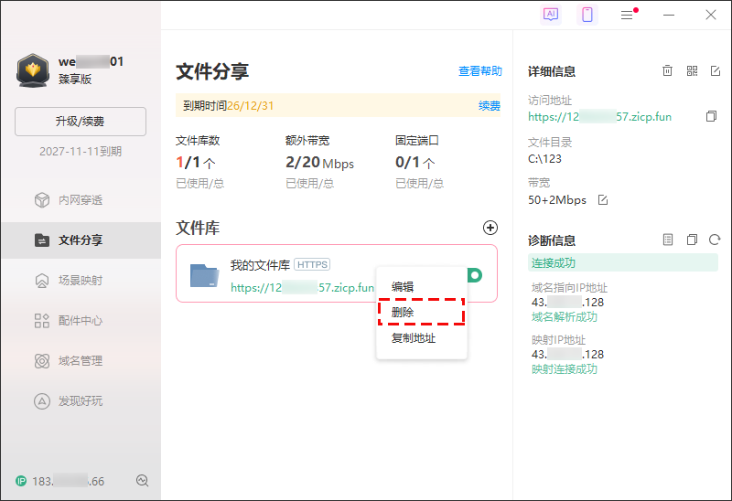732x501 pixels.
Task: Open diagnostic log icon in 诊断信息
Action: (668, 240)
